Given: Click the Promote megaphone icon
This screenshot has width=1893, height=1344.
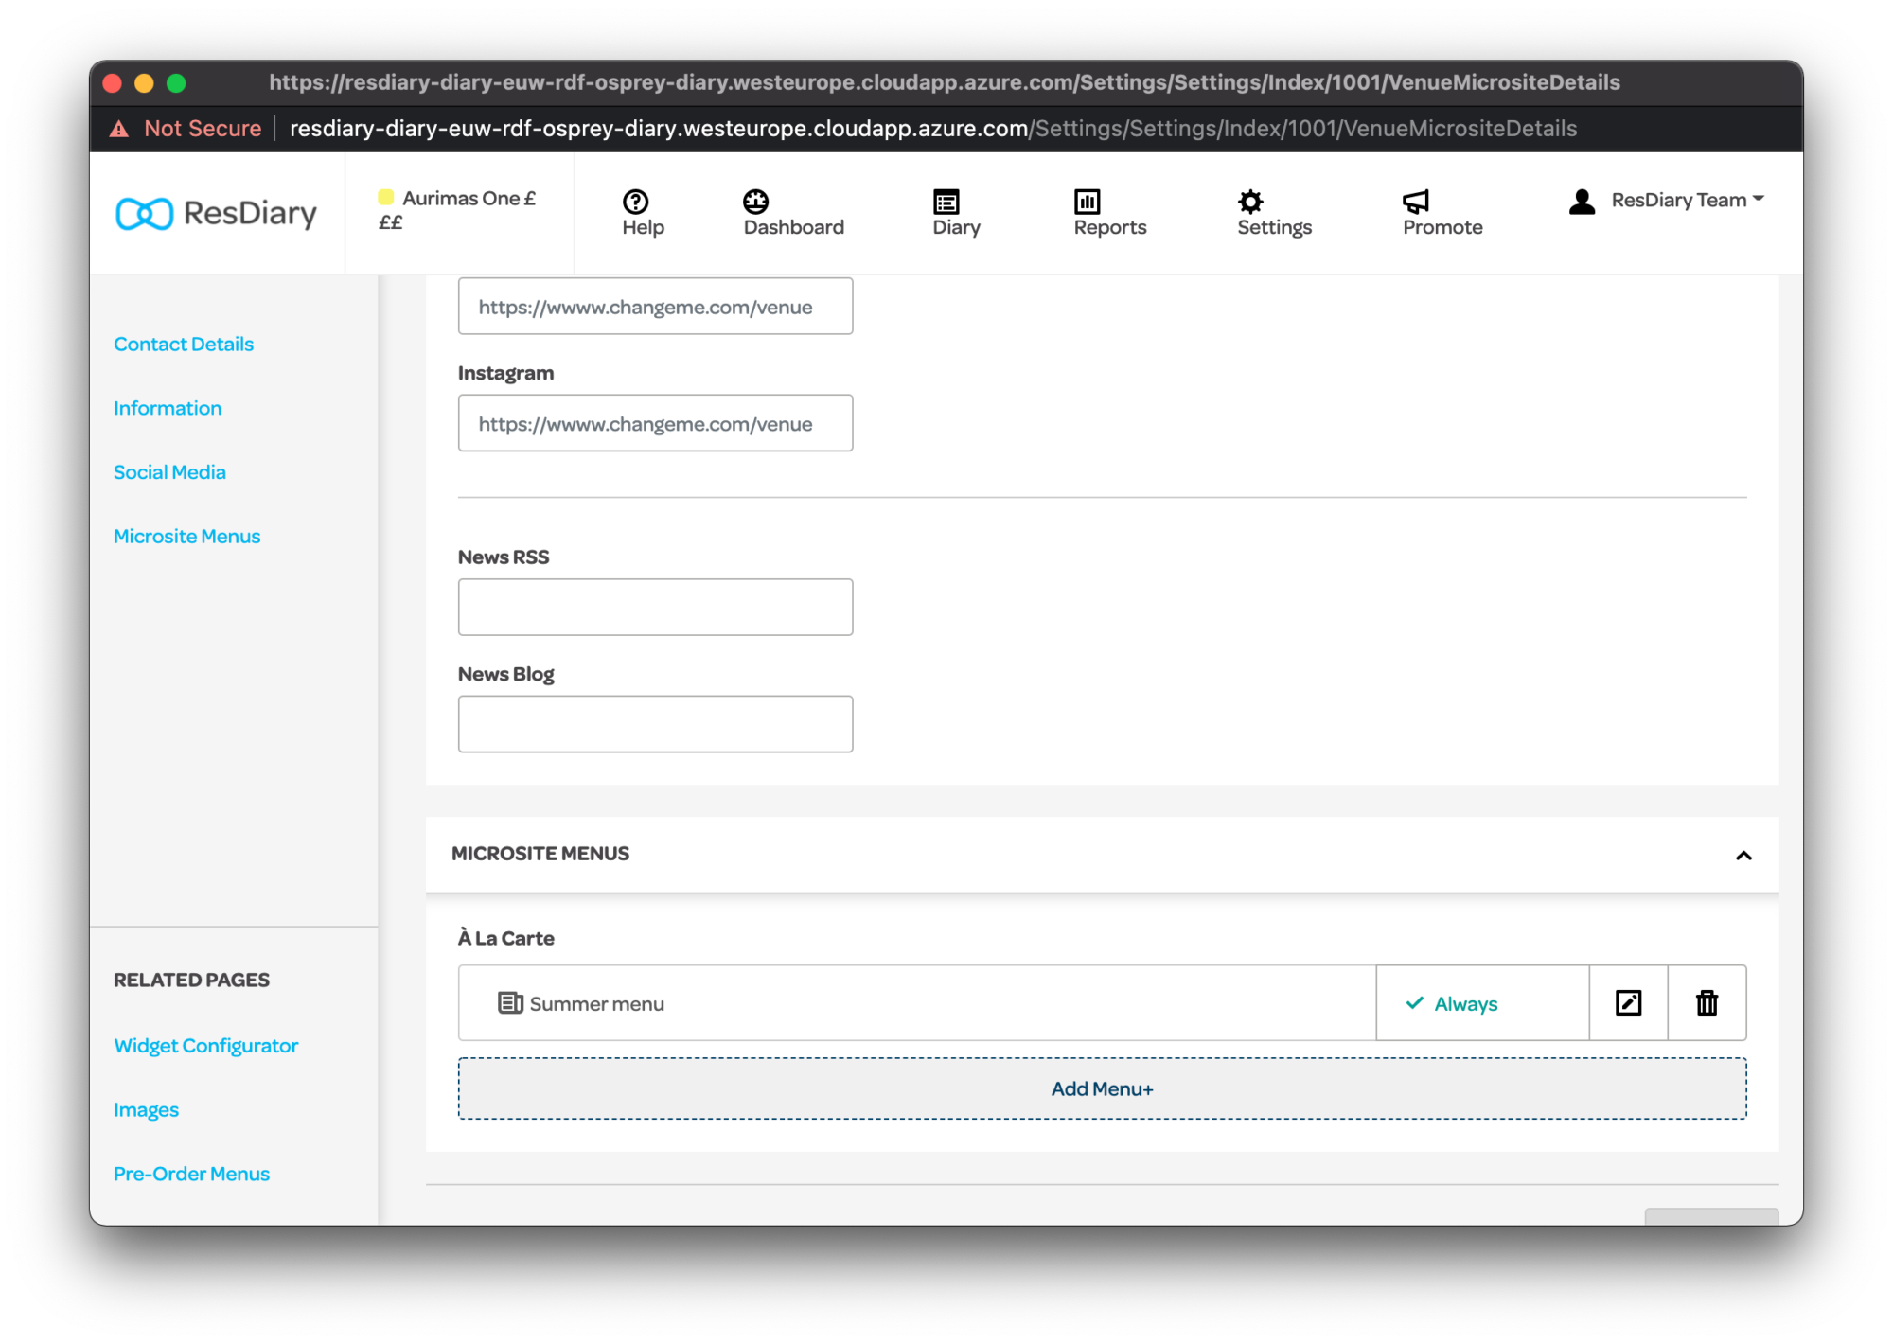Looking at the screenshot, I should pos(1415,201).
